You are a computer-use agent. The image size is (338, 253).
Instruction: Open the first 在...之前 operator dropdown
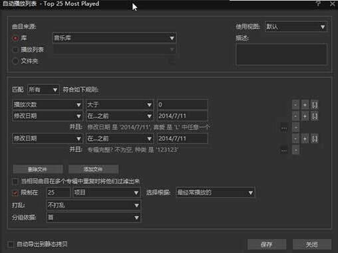tap(120, 116)
